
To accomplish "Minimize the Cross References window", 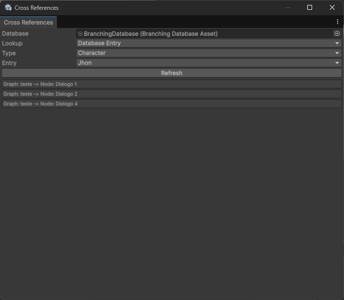I will pyautogui.click(x=288, y=7).
